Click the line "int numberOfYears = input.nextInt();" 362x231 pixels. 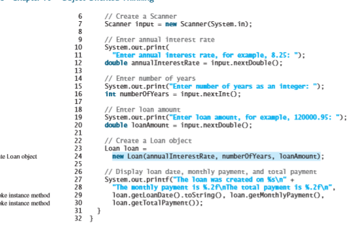tap(173, 94)
